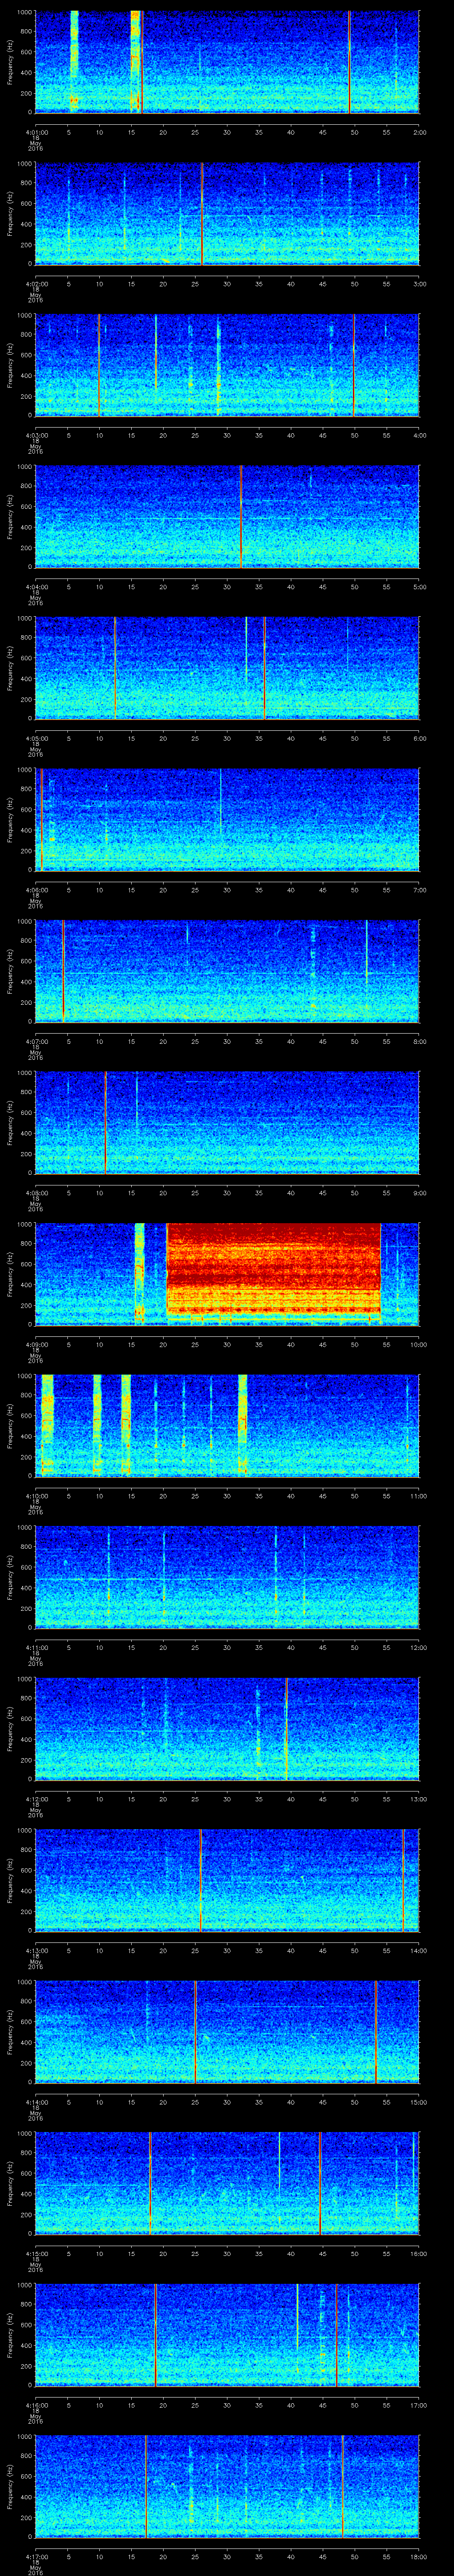454x2576 pixels.
Task: Click bright burst near 32 seconds in 4:10:00 panel
Action: tap(243, 1425)
